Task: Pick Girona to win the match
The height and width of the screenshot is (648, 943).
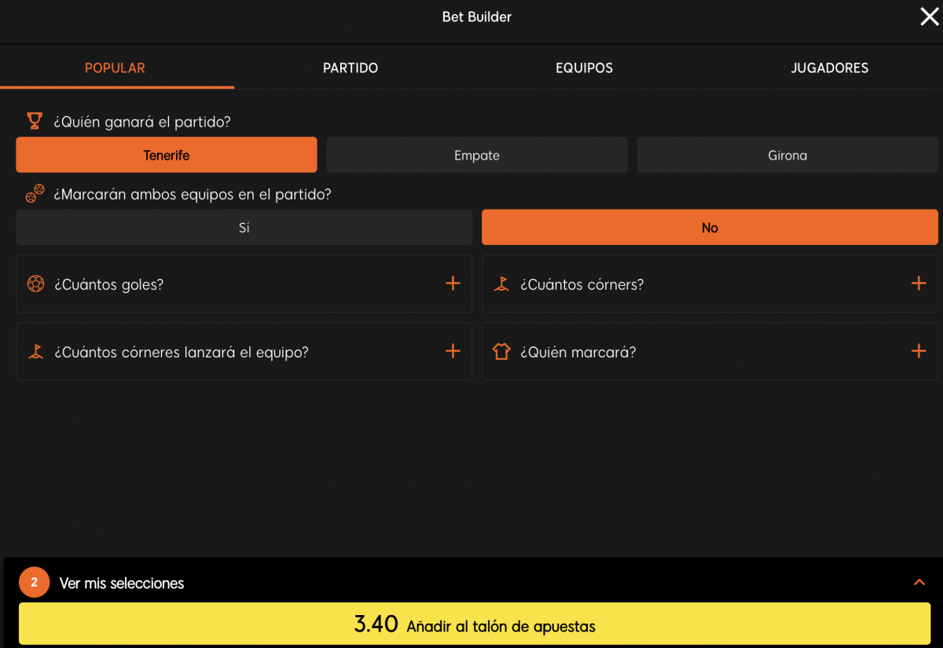Action: 787,155
